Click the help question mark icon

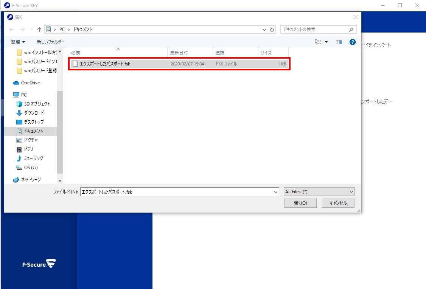[x=352, y=42]
